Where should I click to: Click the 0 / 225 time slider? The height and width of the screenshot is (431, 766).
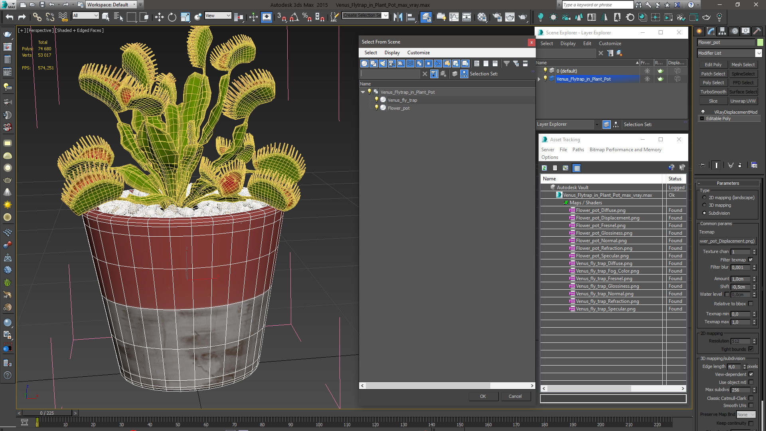[x=47, y=413]
